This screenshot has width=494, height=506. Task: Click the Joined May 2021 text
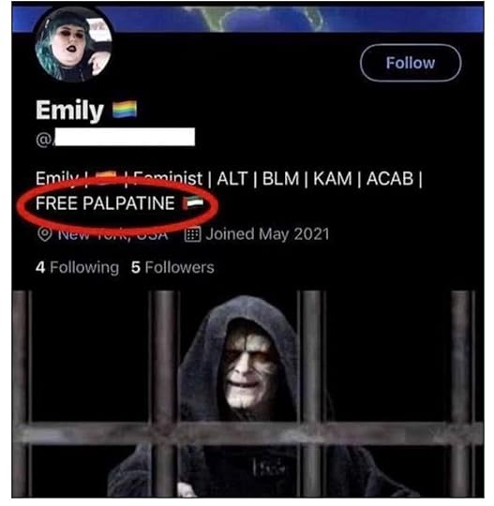[x=267, y=234]
